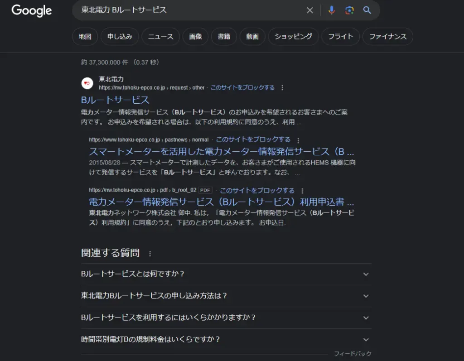Open the three-dot menu on the 東北電力 result
This screenshot has width=464, height=361.
point(281,88)
